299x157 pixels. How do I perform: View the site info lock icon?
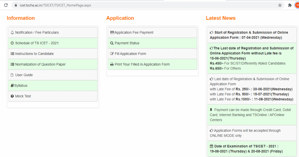coord(15,5)
